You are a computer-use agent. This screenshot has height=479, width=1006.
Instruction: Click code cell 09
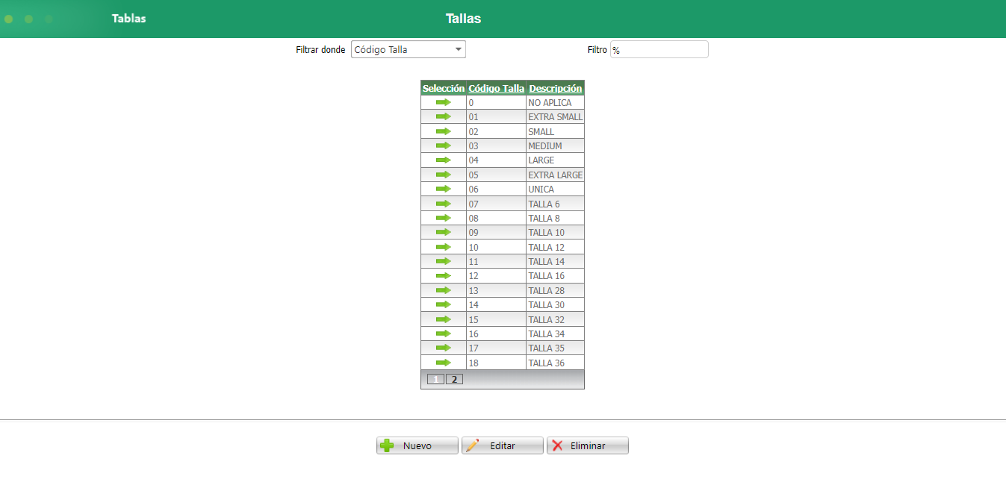point(496,233)
